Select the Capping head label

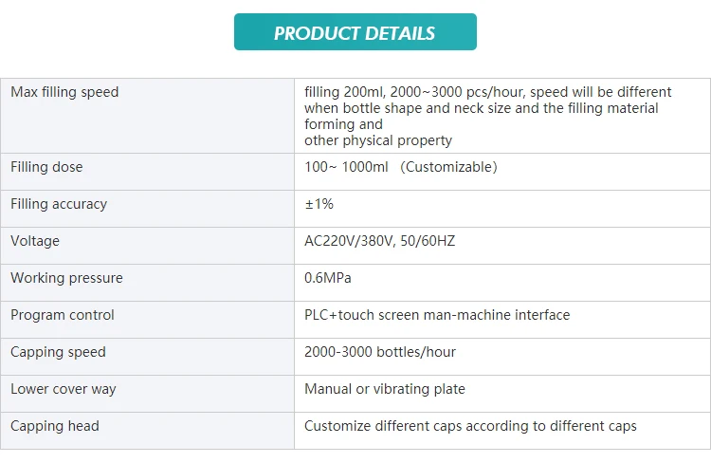55,426
